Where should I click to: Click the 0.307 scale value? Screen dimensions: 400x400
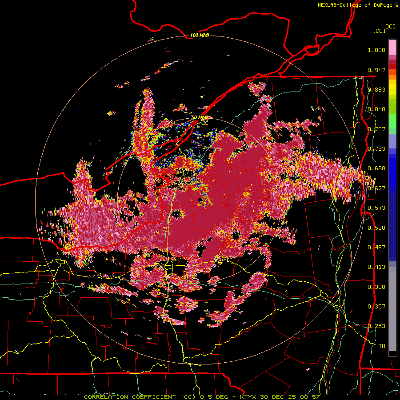pos(376,307)
